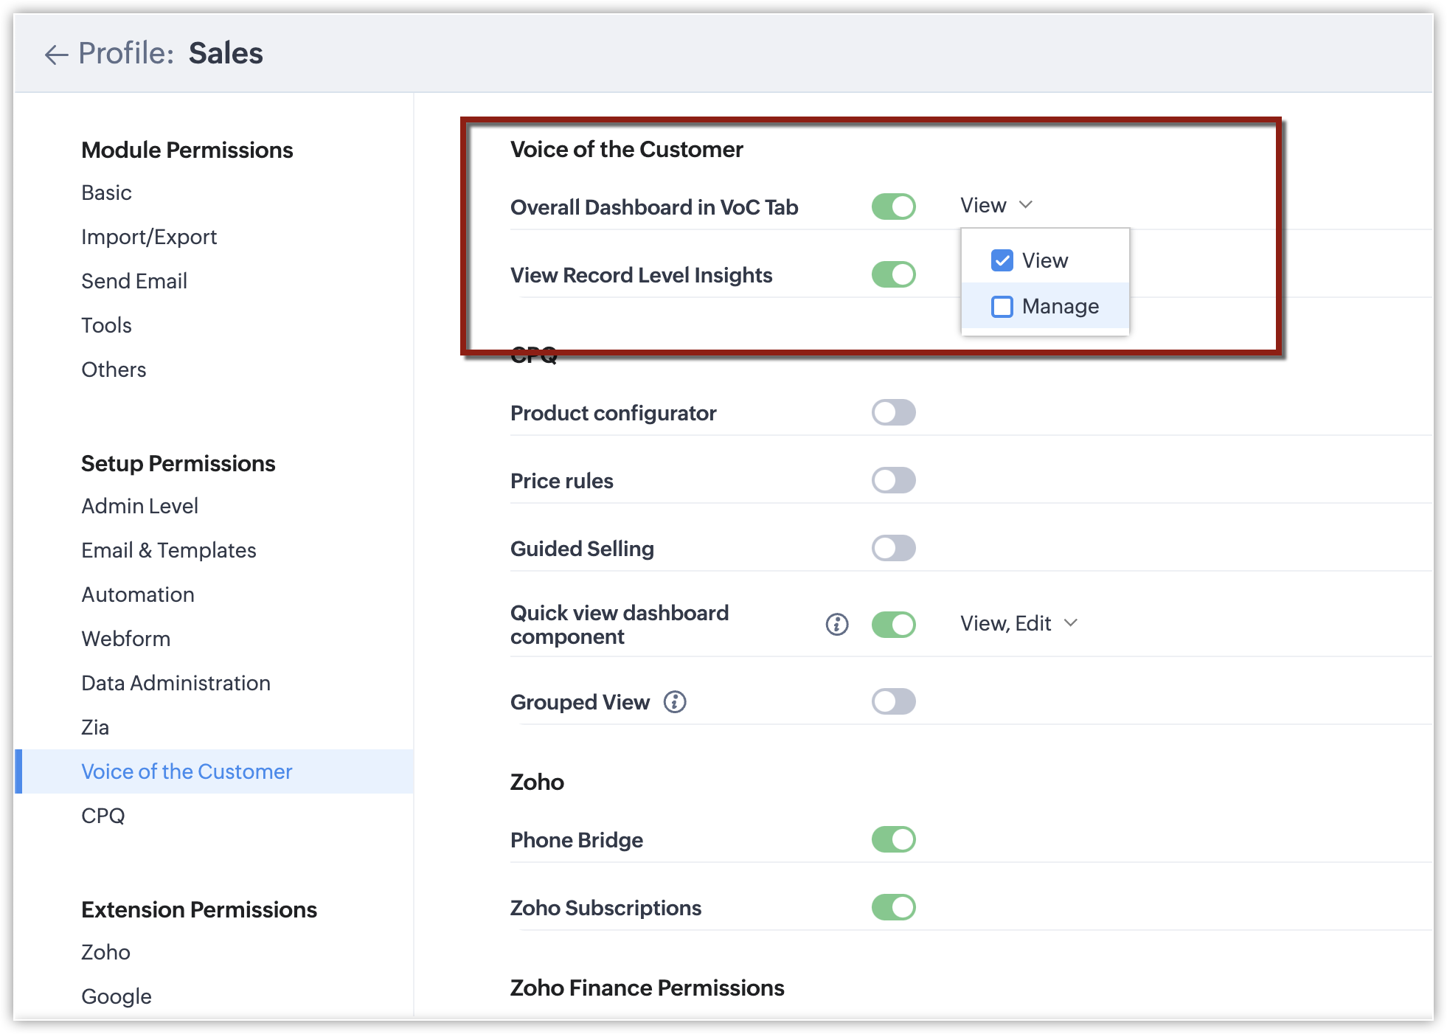
Task: Enable Guided Selling toggle
Action: coord(893,549)
